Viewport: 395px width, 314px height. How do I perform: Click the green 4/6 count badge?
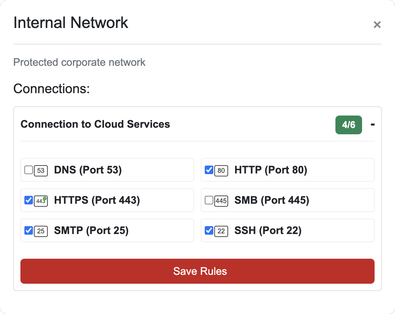tap(349, 125)
